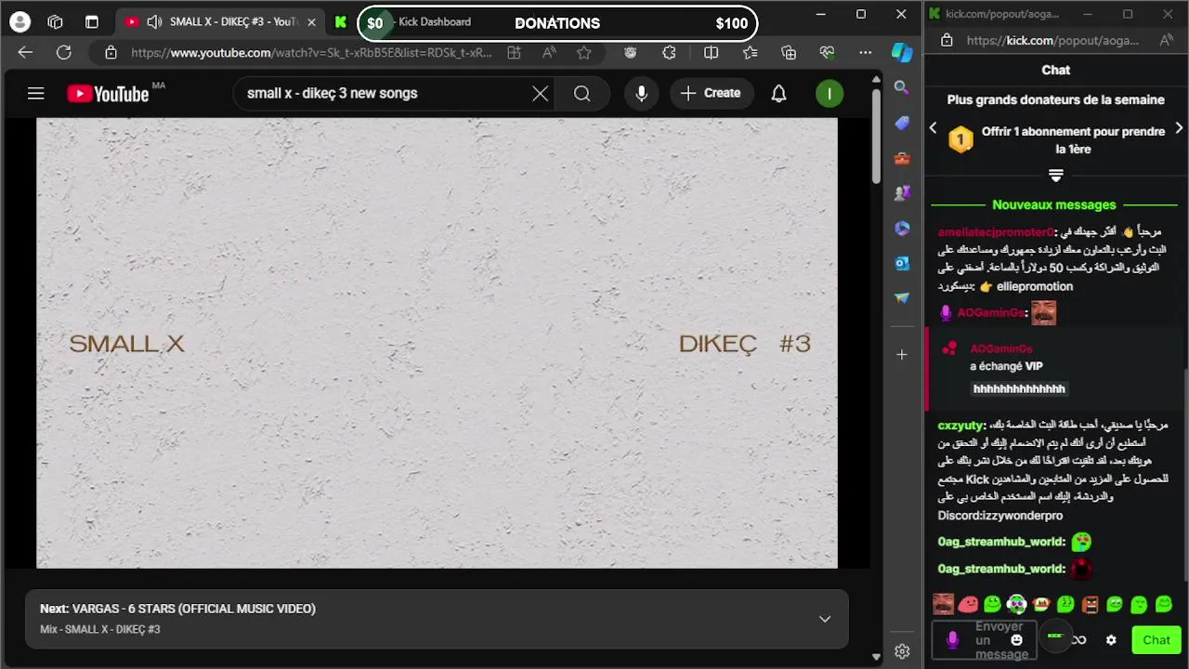Image resolution: width=1189 pixels, height=669 pixels.
Task: Start voice search with the microphone
Action: tap(641, 93)
